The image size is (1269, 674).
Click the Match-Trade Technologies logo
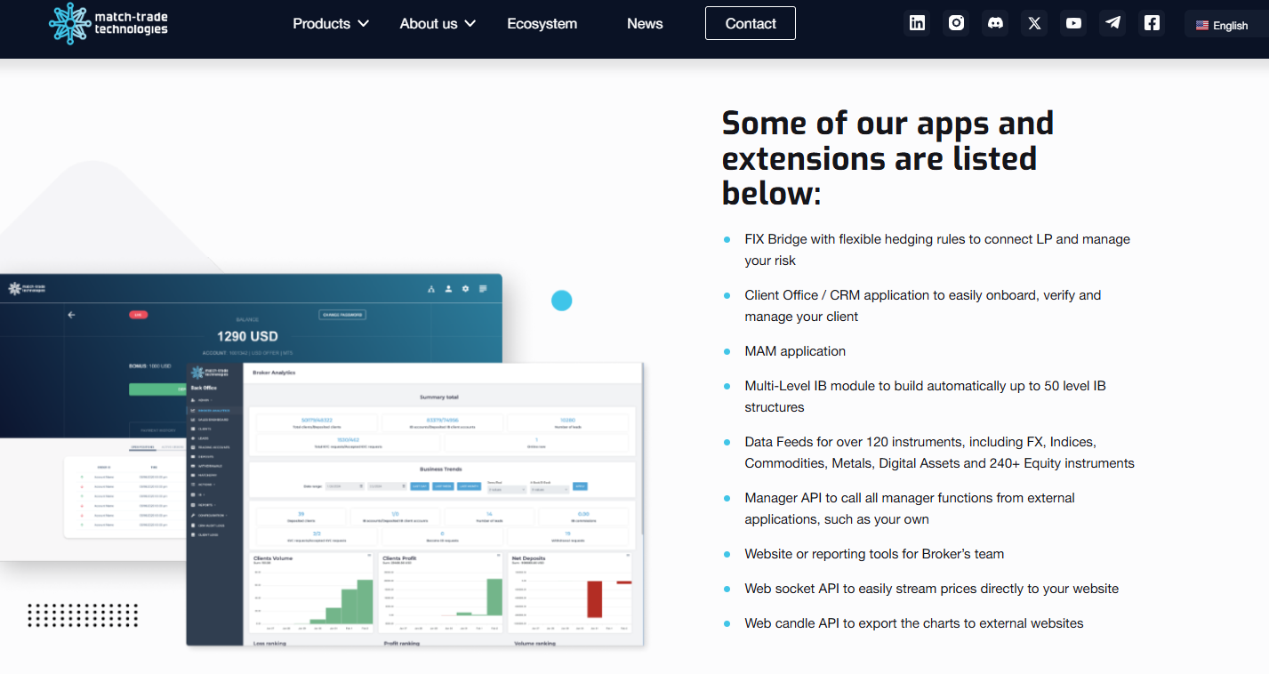tap(108, 24)
